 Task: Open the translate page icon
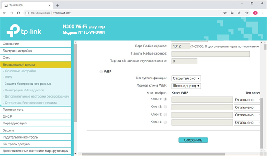pos(232,13)
